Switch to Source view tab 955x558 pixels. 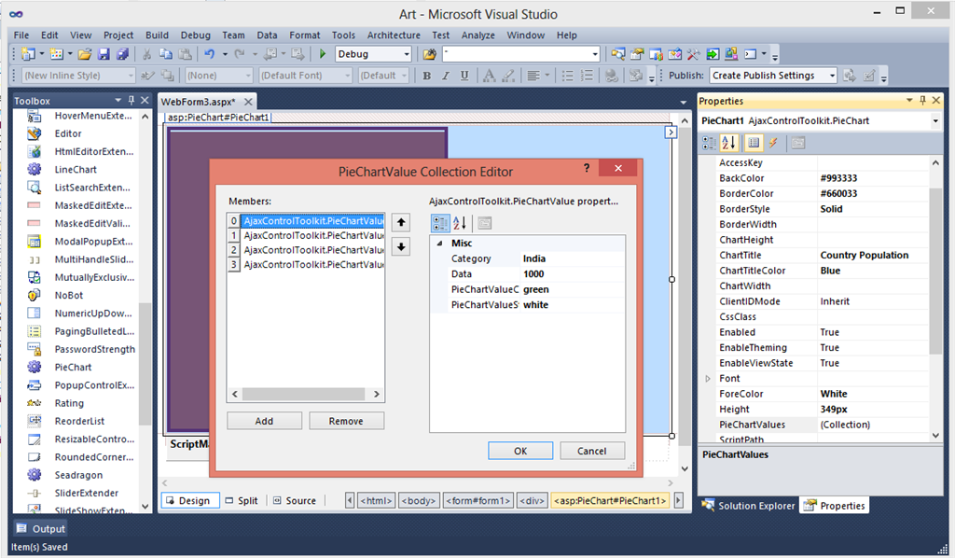pos(295,501)
